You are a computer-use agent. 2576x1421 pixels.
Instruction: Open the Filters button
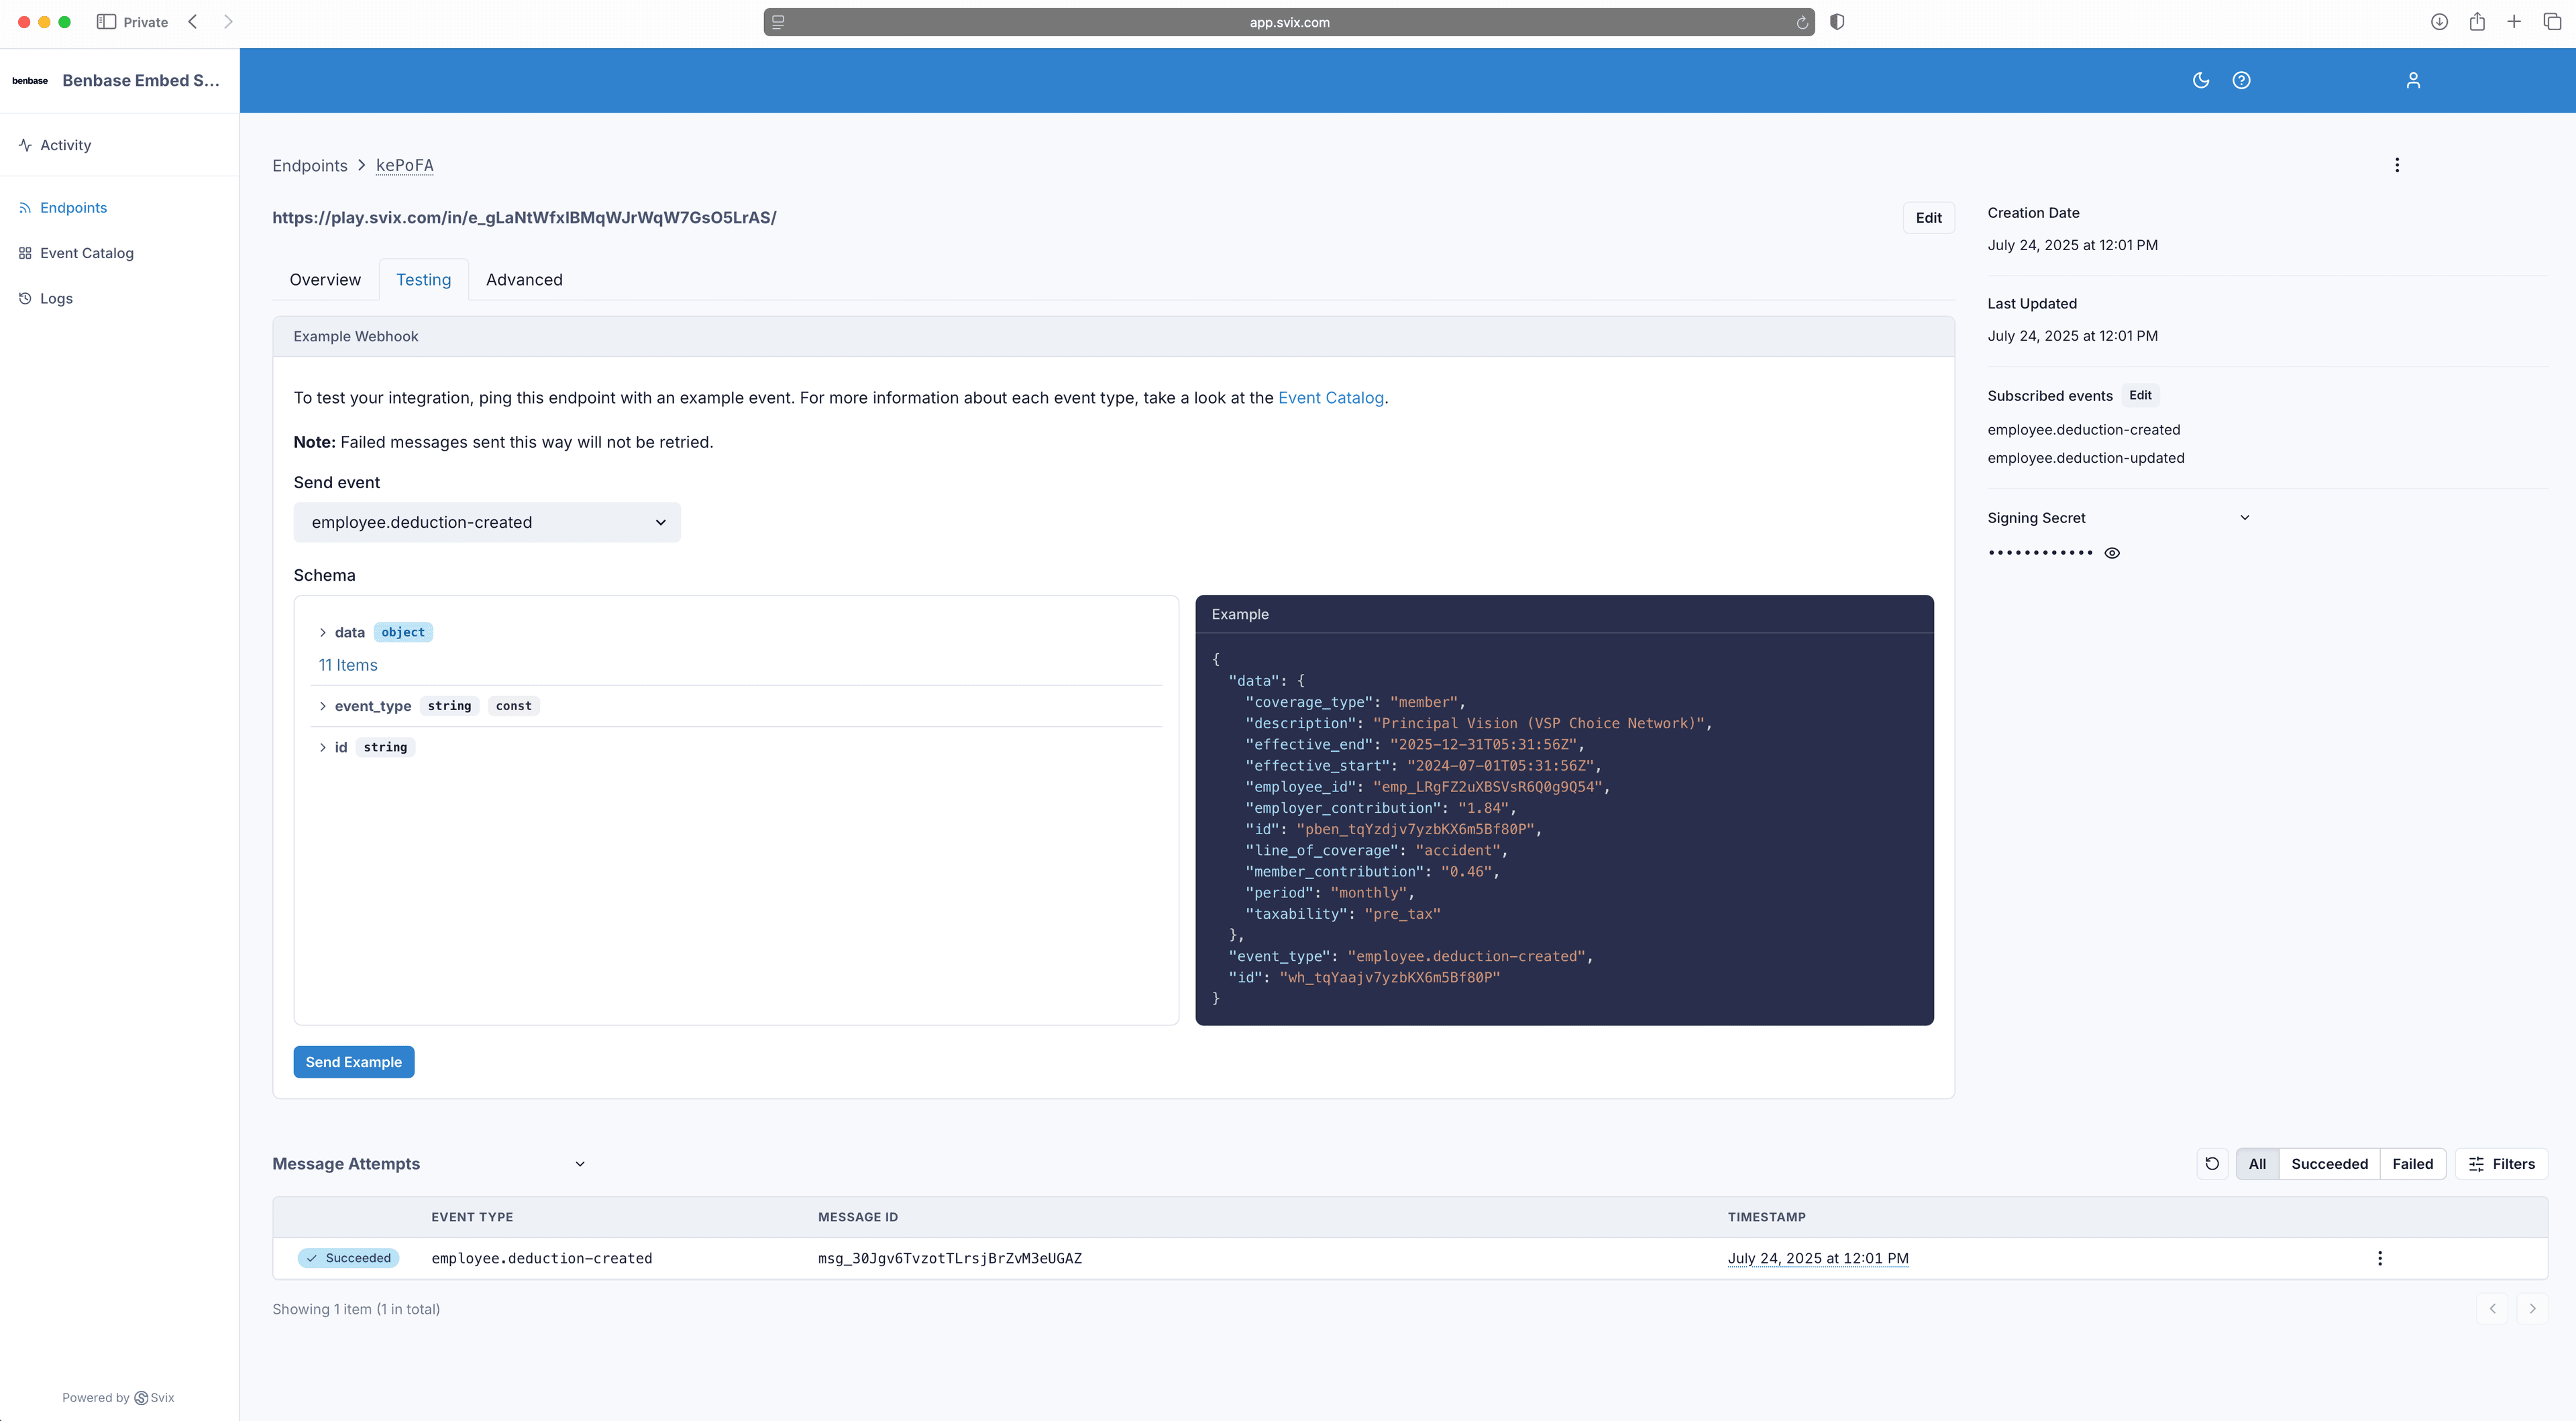[2501, 1164]
